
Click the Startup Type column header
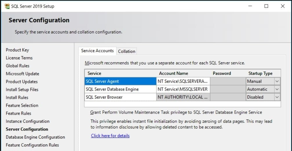[260, 73]
